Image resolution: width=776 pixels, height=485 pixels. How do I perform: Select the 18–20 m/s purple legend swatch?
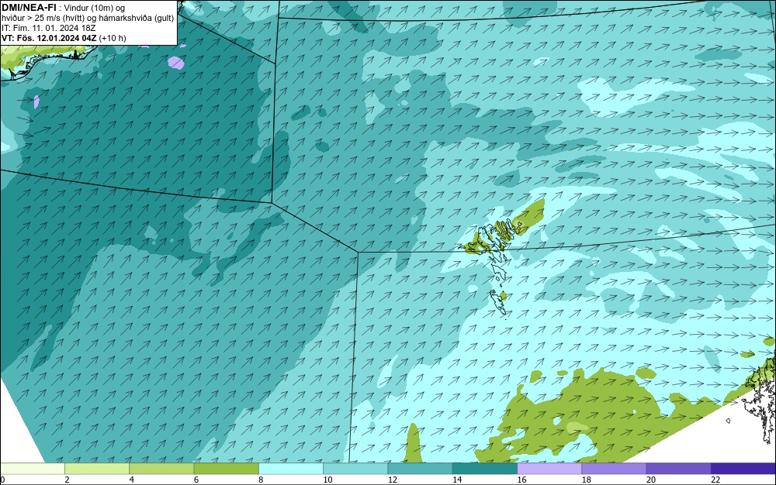tap(614, 468)
